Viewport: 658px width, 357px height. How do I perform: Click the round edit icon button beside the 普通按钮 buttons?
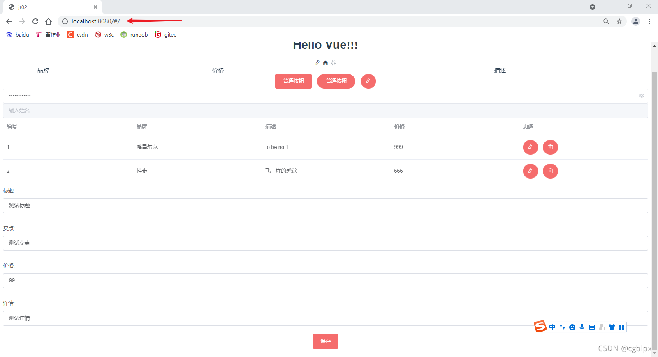pos(368,81)
